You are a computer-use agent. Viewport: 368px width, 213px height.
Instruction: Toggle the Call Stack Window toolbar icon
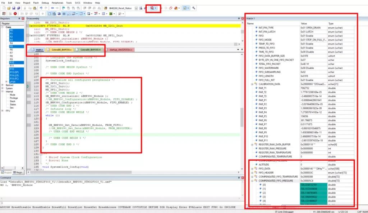(x=69, y=14)
